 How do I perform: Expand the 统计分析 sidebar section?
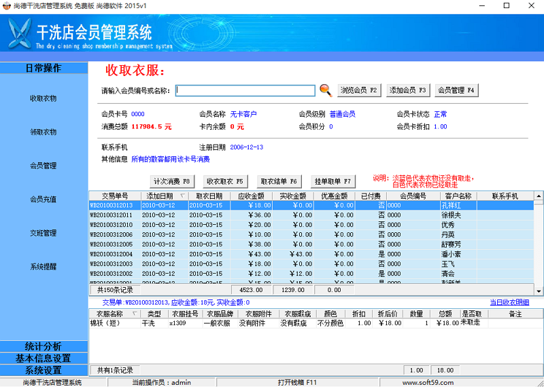point(44,346)
